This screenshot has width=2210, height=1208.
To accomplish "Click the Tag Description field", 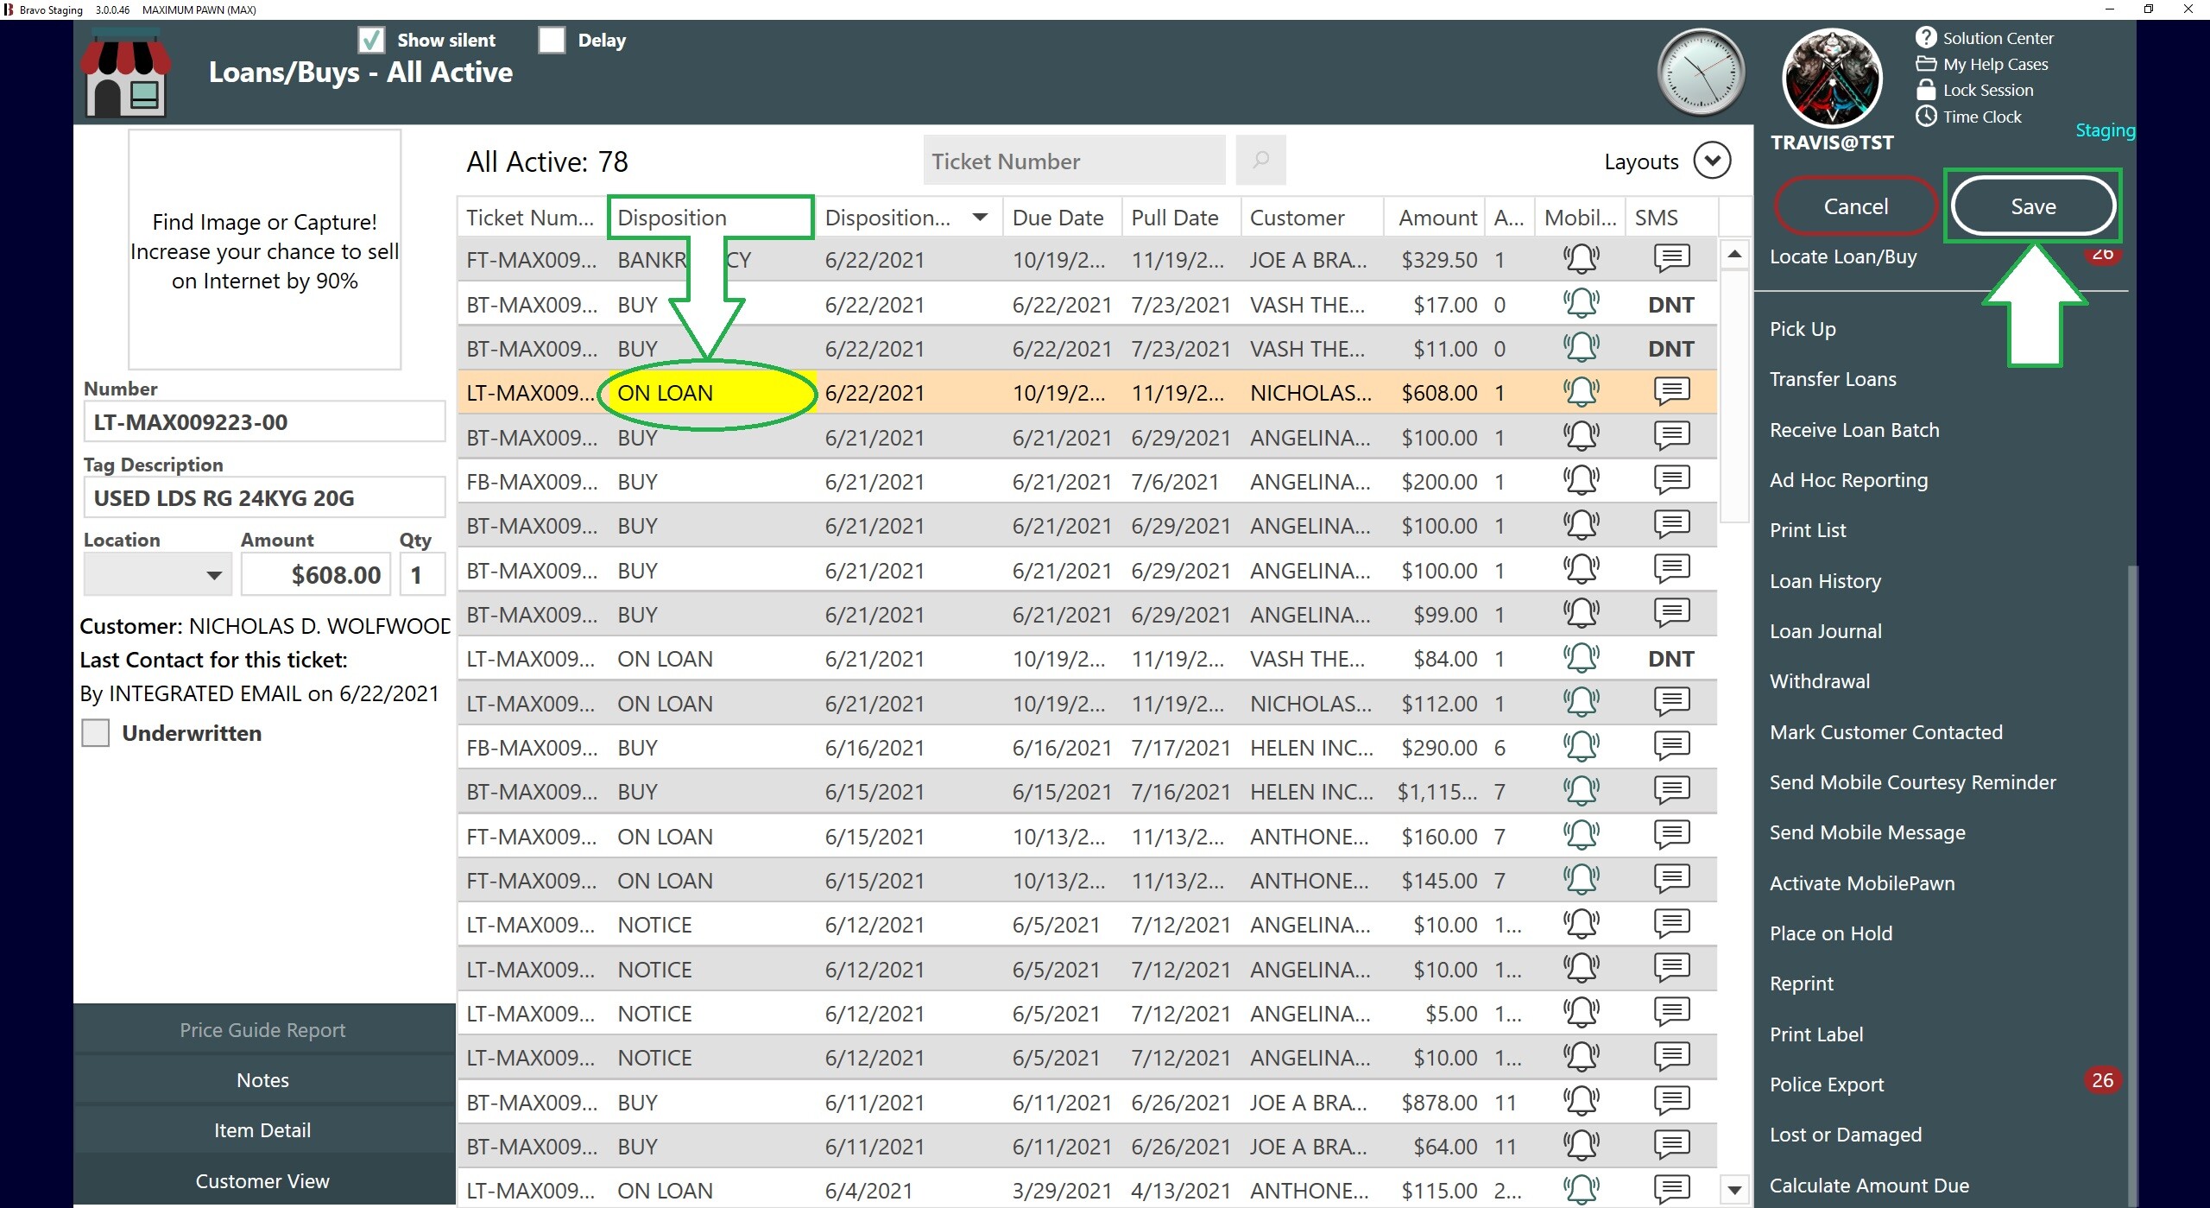I will 264,498.
